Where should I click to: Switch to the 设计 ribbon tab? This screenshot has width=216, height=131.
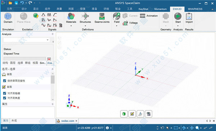click(x=24, y=9)
